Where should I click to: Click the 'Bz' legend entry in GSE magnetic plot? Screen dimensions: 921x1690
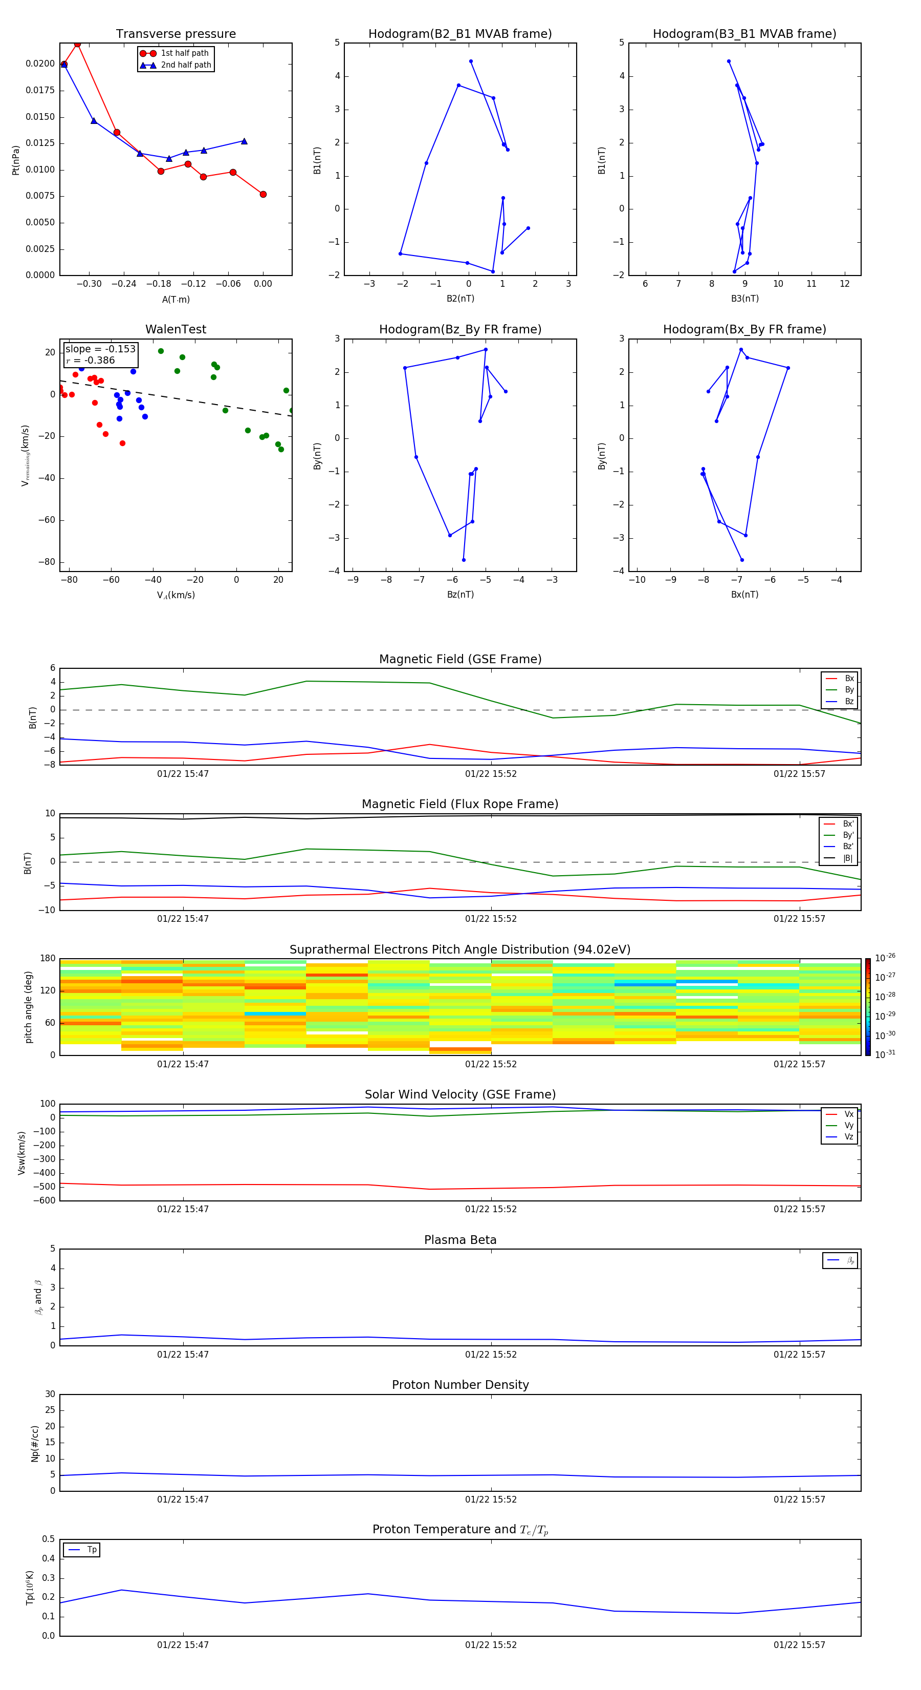[840, 702]
